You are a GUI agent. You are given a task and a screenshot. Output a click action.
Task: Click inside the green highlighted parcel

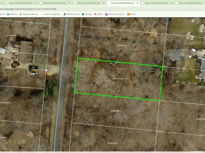tap(118, 79)
